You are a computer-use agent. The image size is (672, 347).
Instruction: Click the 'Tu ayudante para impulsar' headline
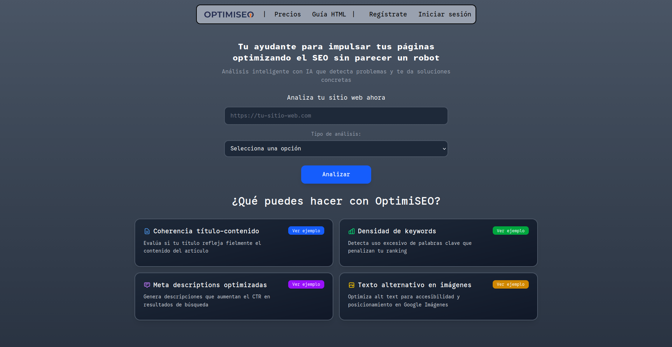point(336,52)
